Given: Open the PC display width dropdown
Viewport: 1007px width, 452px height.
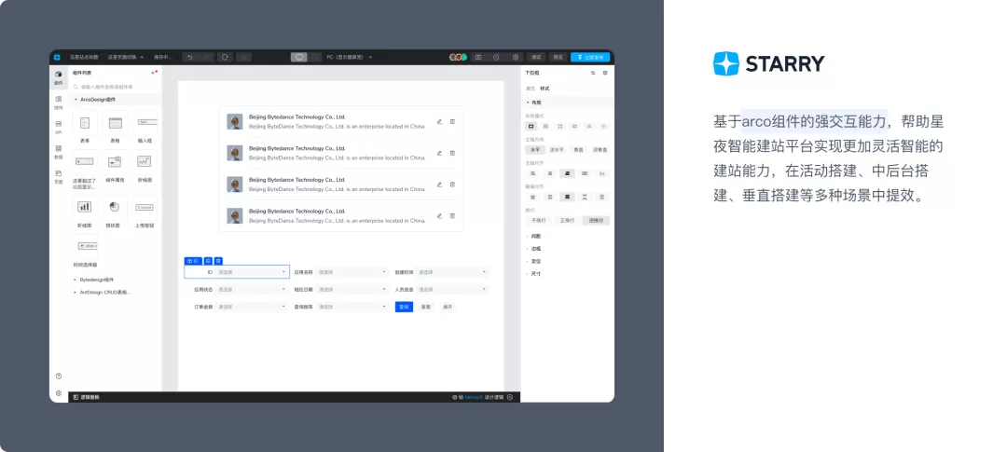Looking at the screenshot, I should coord(350,57).
